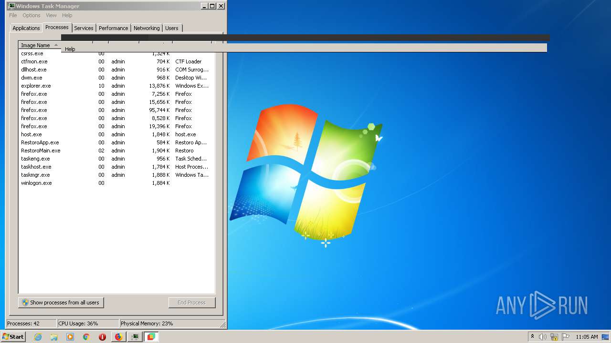
Task: Click the CPU Usage: 36% status entry
Action: point(88,323)
